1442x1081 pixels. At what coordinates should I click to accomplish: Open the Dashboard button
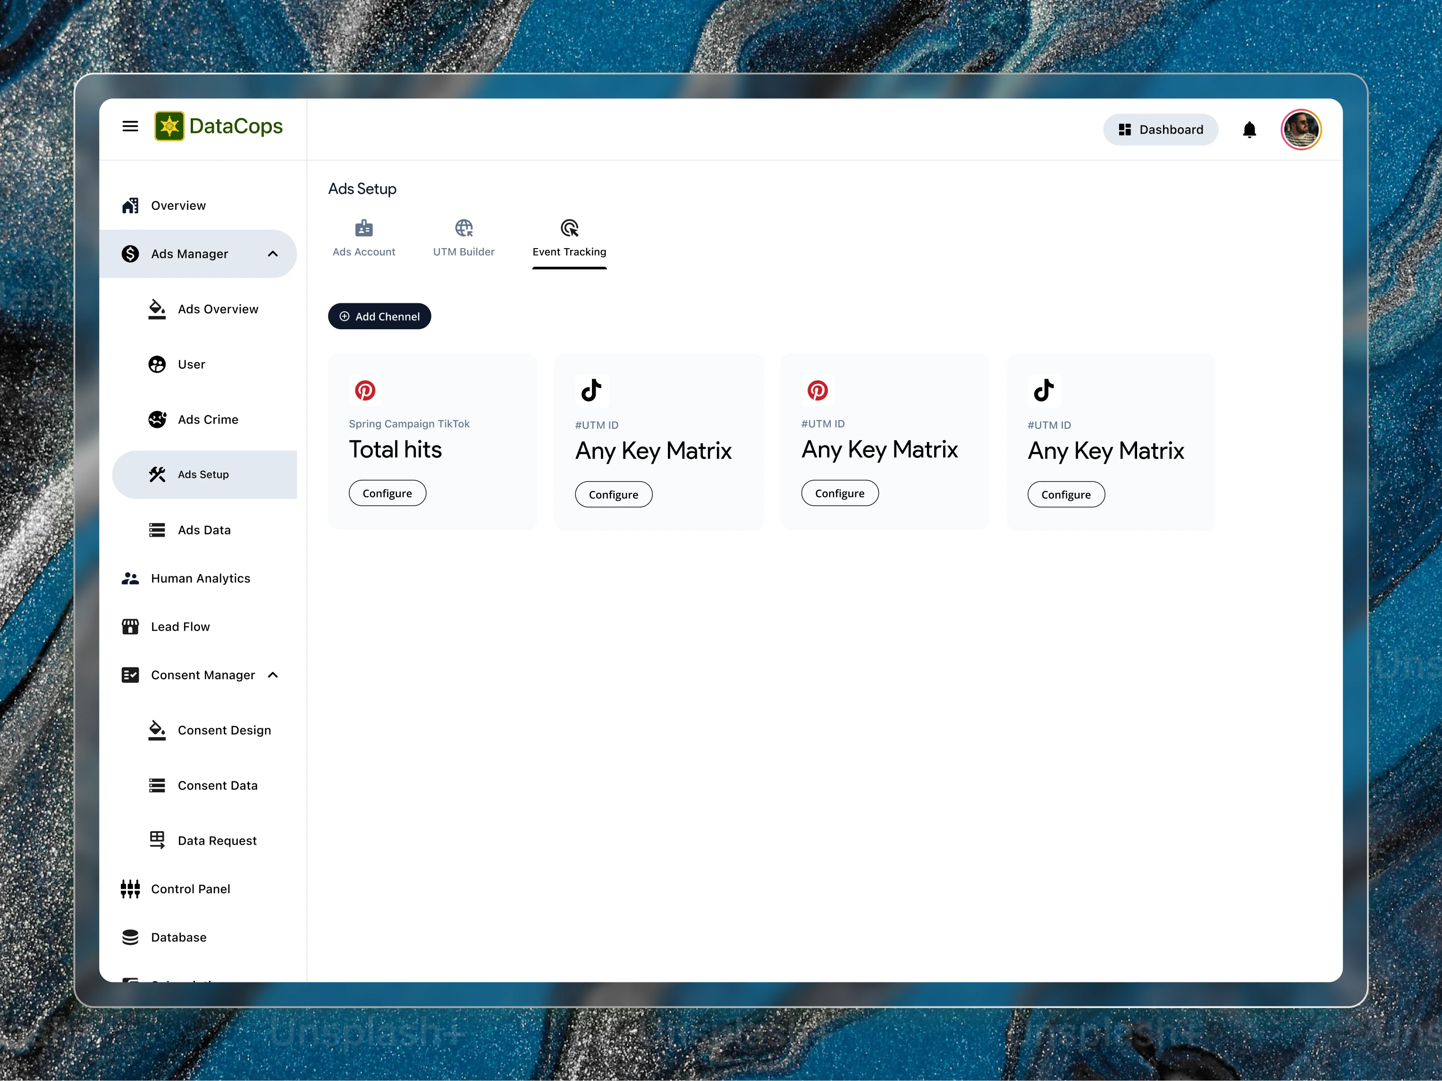tap(1160, 130)
